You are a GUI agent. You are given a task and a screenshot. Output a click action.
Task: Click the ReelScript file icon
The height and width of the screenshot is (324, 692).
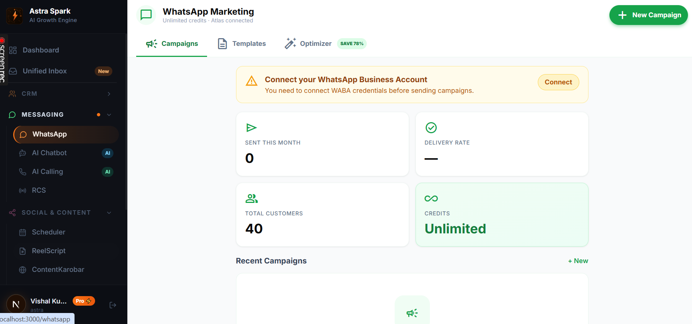(x=23, y=251)
